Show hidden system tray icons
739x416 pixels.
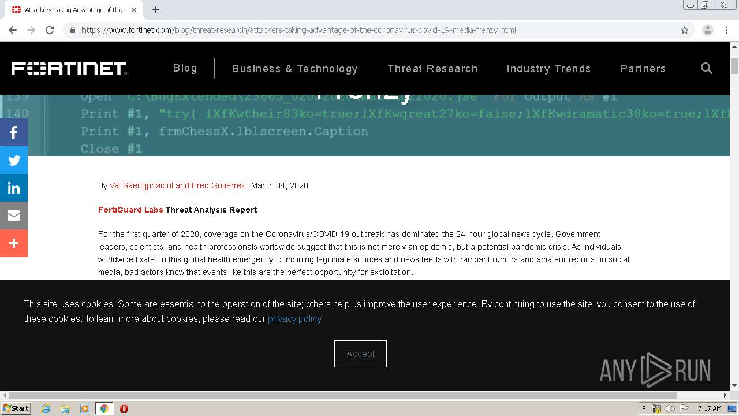click(644, 408)
